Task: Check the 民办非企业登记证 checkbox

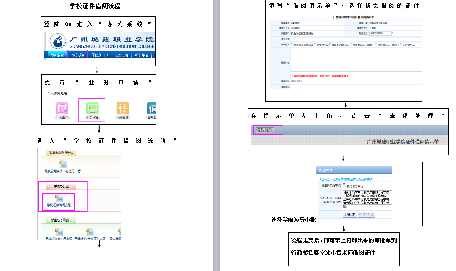Action: (292, 45)
